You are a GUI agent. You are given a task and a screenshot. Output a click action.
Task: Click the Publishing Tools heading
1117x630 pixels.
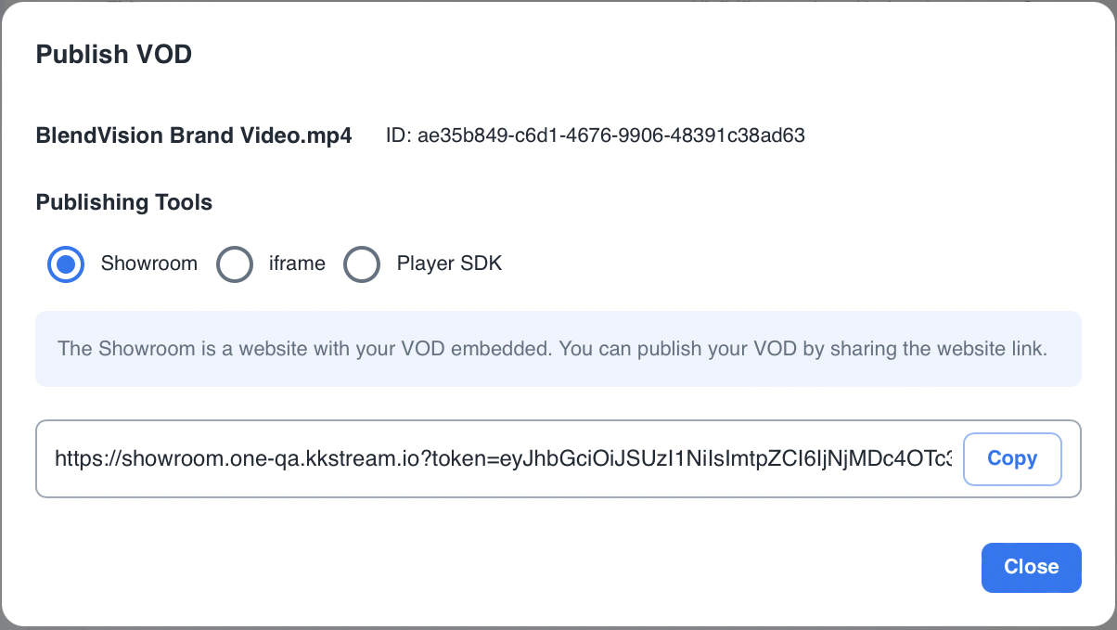coord(124,202)
